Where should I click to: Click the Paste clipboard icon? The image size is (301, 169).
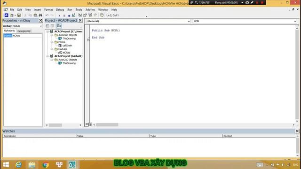(x=35, y=15)
